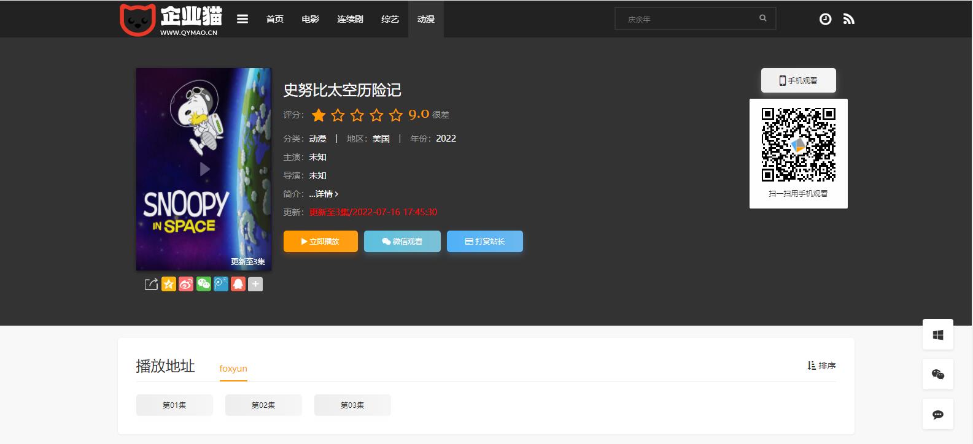Click the Snoopy in Space poster
The height and width of the screenshot is (444, 973).
[204, 169]
